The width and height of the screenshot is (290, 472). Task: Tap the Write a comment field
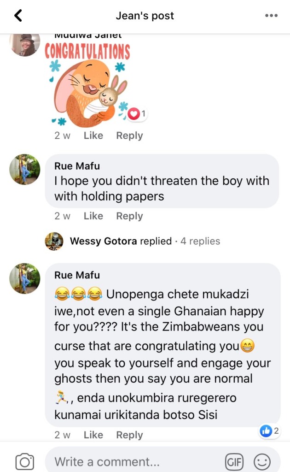(x=133, y=461)
